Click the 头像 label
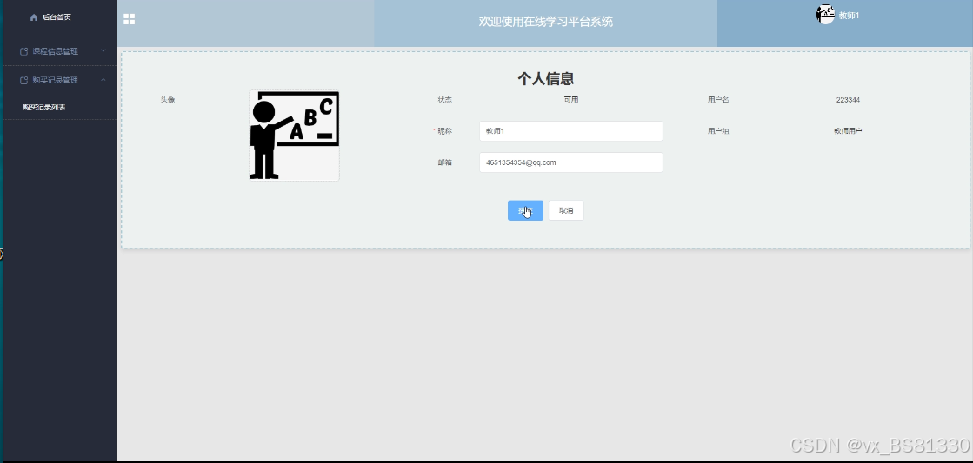Image resolution: width=973 pixels, height=463 pixels. pyautogui.click(x=168, y=99)
